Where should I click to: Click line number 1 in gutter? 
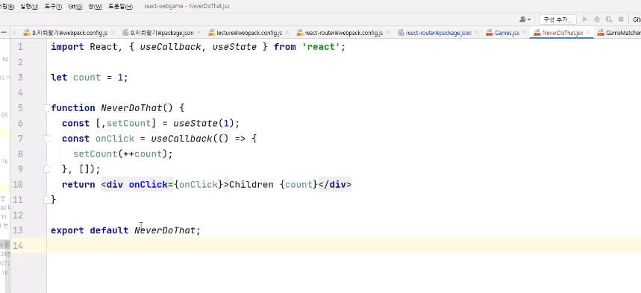point(20,47)
